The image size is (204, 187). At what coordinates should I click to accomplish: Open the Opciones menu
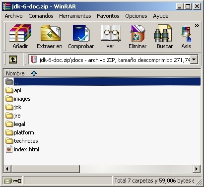point(136,16)
